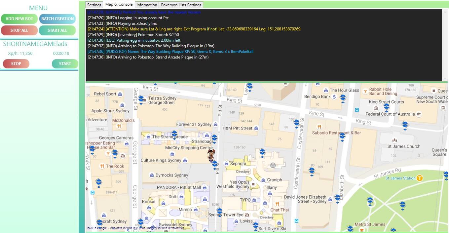Click the Georges Cameras camera icon

(x=123, y=156)
